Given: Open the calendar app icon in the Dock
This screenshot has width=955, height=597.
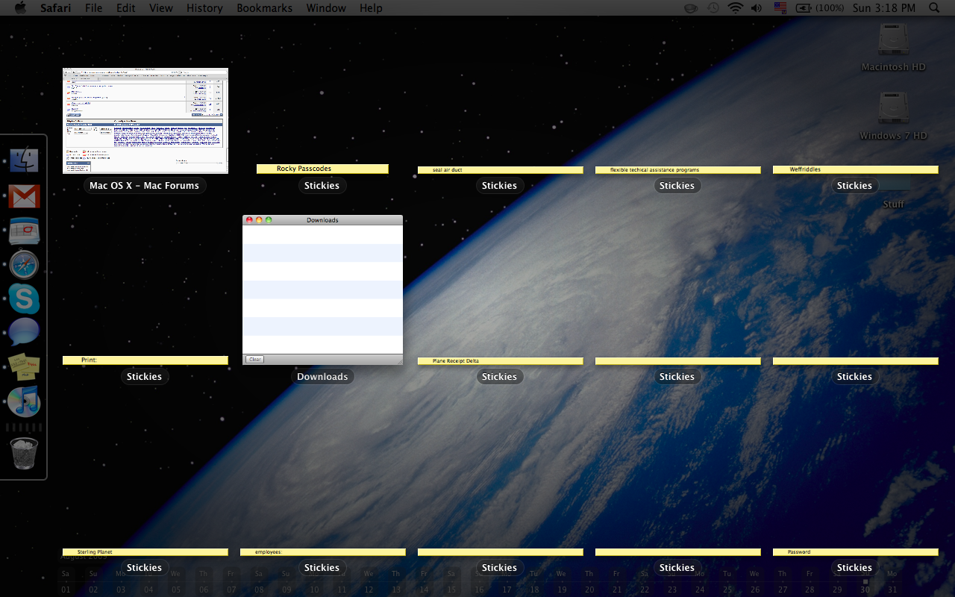Looking at the screenshot, I should [24, 231].
